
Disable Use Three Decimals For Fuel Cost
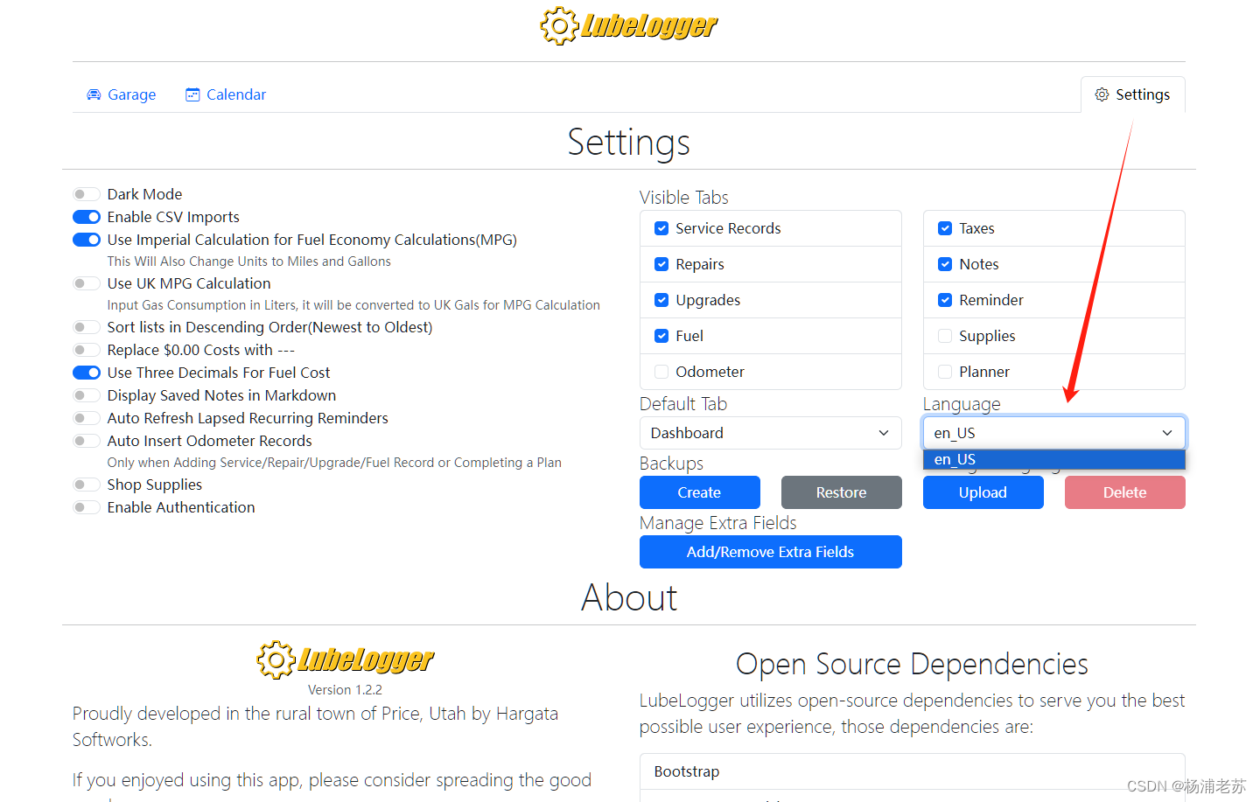(87, 373)
